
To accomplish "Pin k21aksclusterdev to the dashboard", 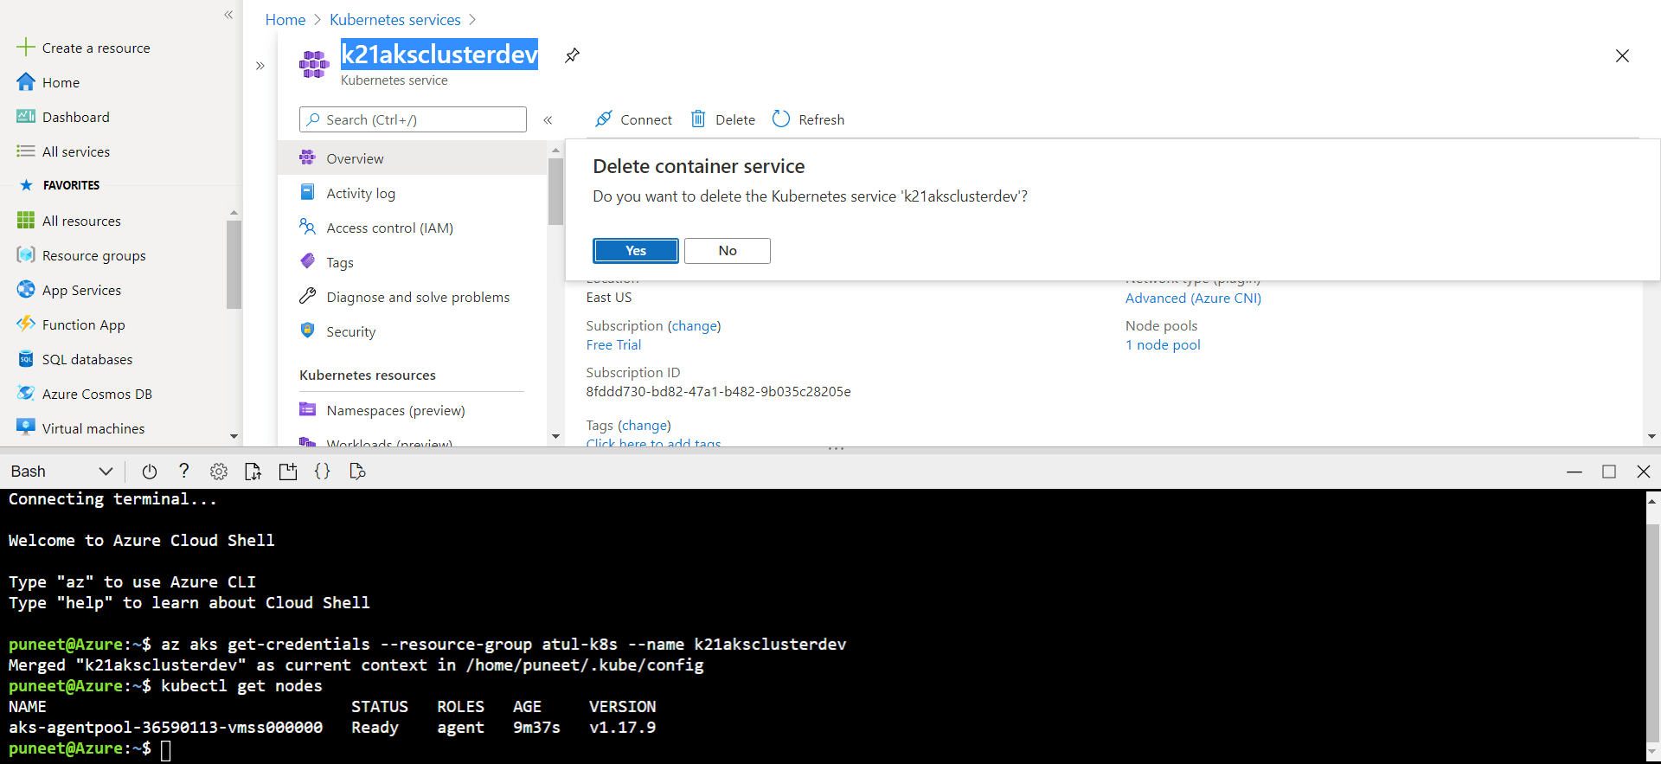I will tap(572, 56).
